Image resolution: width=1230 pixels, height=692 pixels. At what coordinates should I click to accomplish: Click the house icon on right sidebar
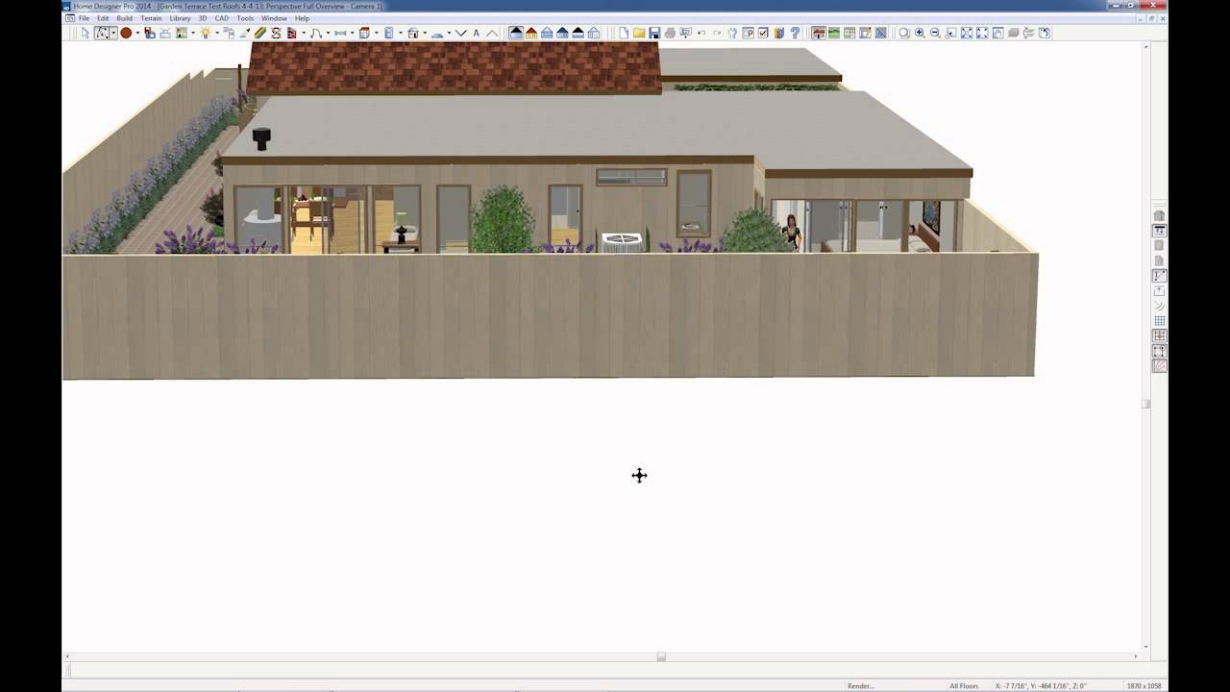[1160, 215]
